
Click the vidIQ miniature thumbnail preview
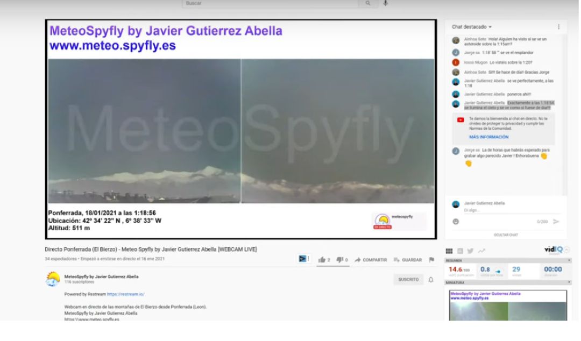tap(508, 306)
